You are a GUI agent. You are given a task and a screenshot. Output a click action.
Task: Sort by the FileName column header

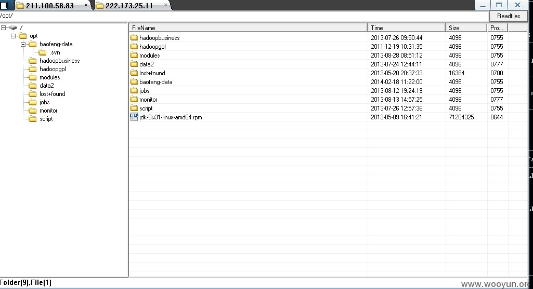point(248,28)
